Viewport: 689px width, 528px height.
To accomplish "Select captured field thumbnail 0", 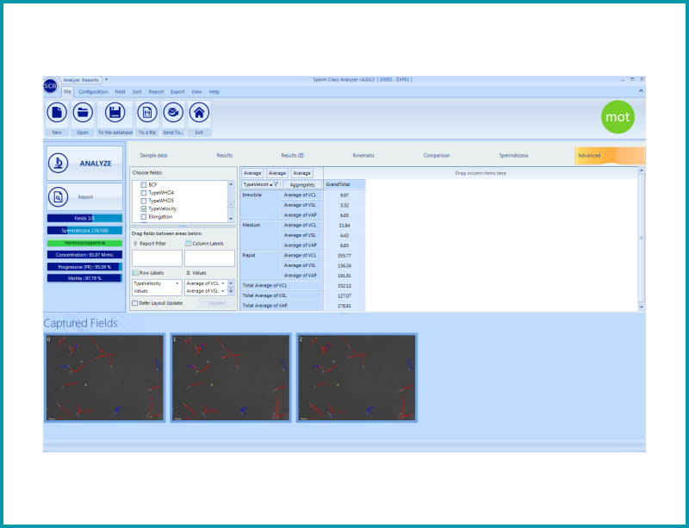I will (x=105, y=378).
